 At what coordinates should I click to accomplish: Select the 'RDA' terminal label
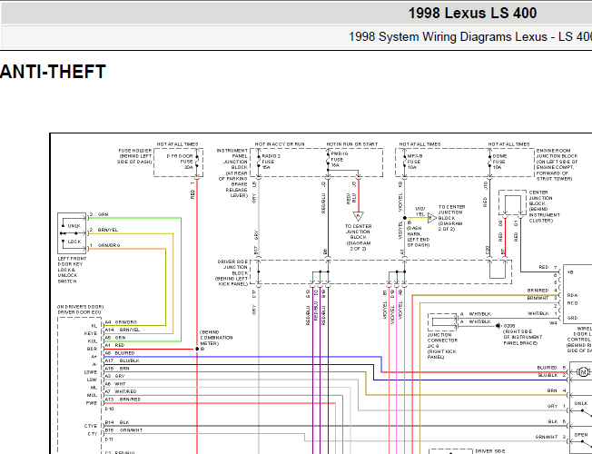pyautogui.click(x=572, y=295)
